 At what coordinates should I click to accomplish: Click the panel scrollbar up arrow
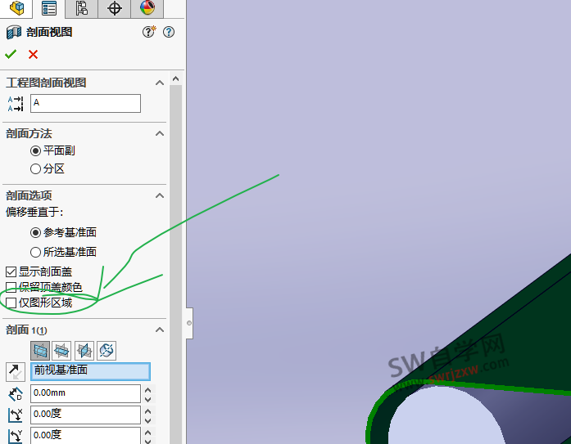[175, 78]
